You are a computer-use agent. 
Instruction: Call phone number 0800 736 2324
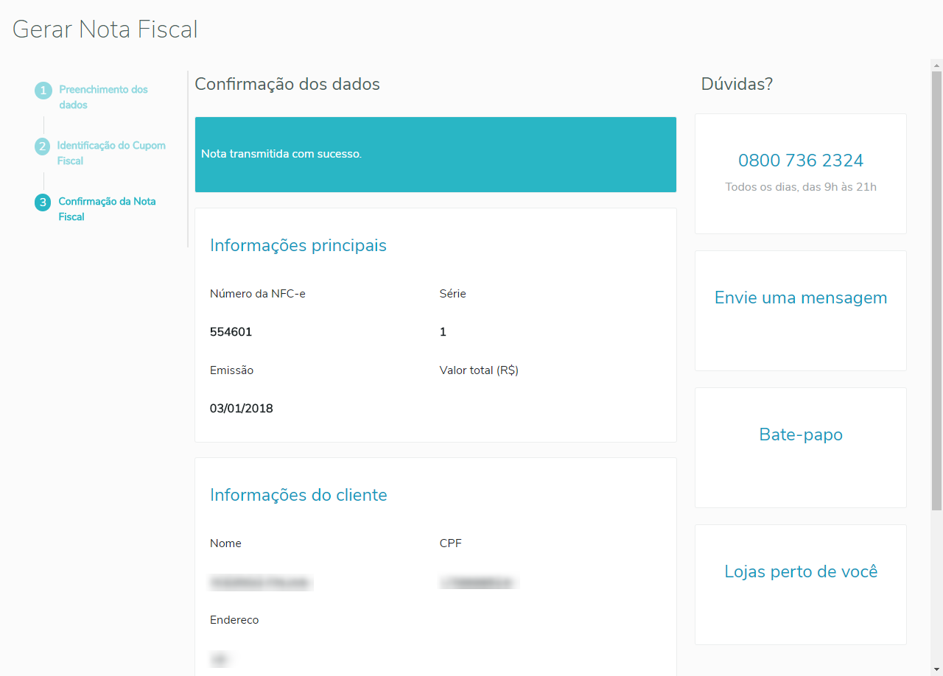(801, 161)
